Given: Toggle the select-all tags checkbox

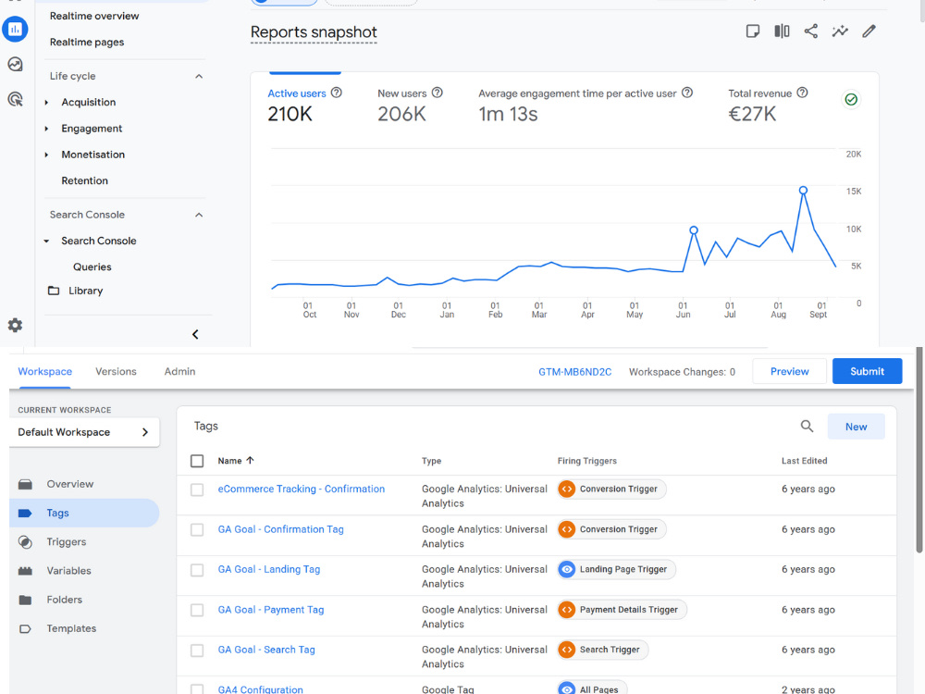Looking at the screenshot, I should pos(197,461).
